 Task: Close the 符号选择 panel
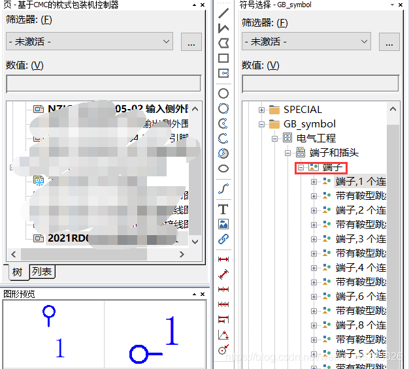point(401,5)
